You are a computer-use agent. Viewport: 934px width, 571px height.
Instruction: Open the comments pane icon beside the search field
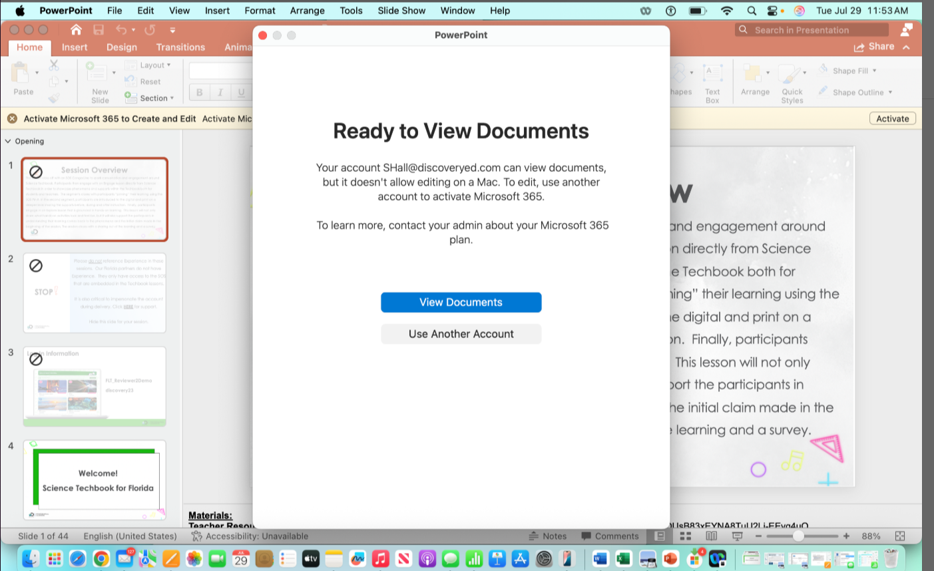click(x=907, y=30)
